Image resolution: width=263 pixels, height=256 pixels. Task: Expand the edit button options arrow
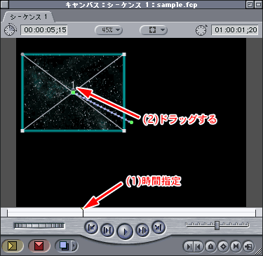pyautogui.click(x=74, y=245)
